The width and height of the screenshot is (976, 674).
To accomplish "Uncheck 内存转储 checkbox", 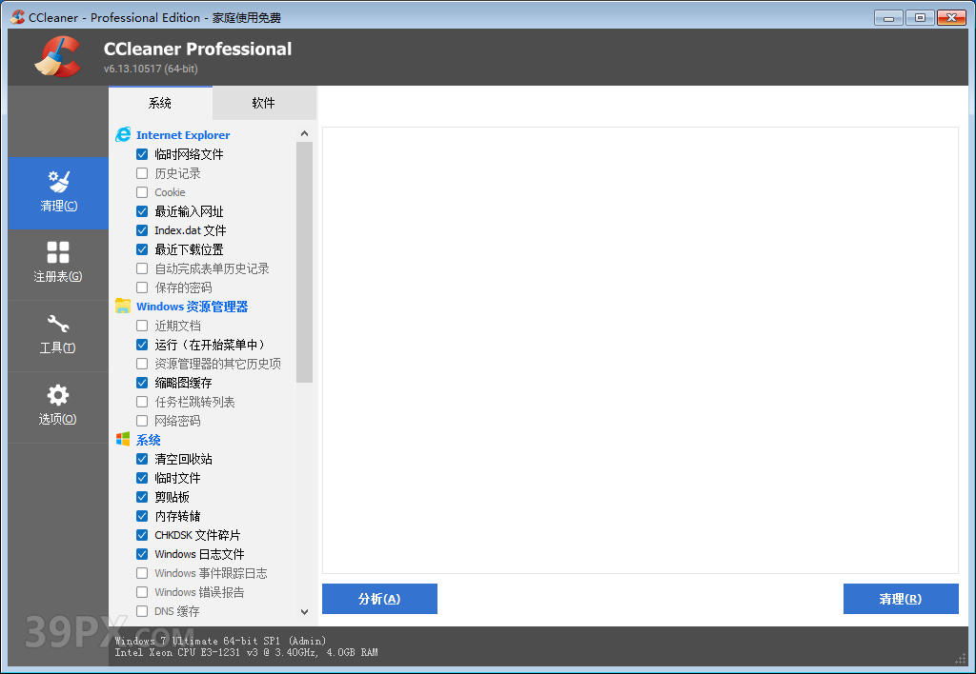I will click(142, 516).
